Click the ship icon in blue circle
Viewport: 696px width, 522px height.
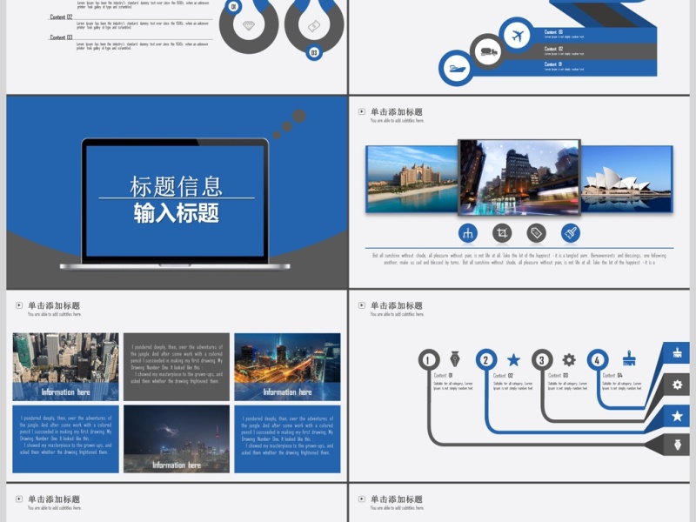pyautogui.click(x=457, y=68)
